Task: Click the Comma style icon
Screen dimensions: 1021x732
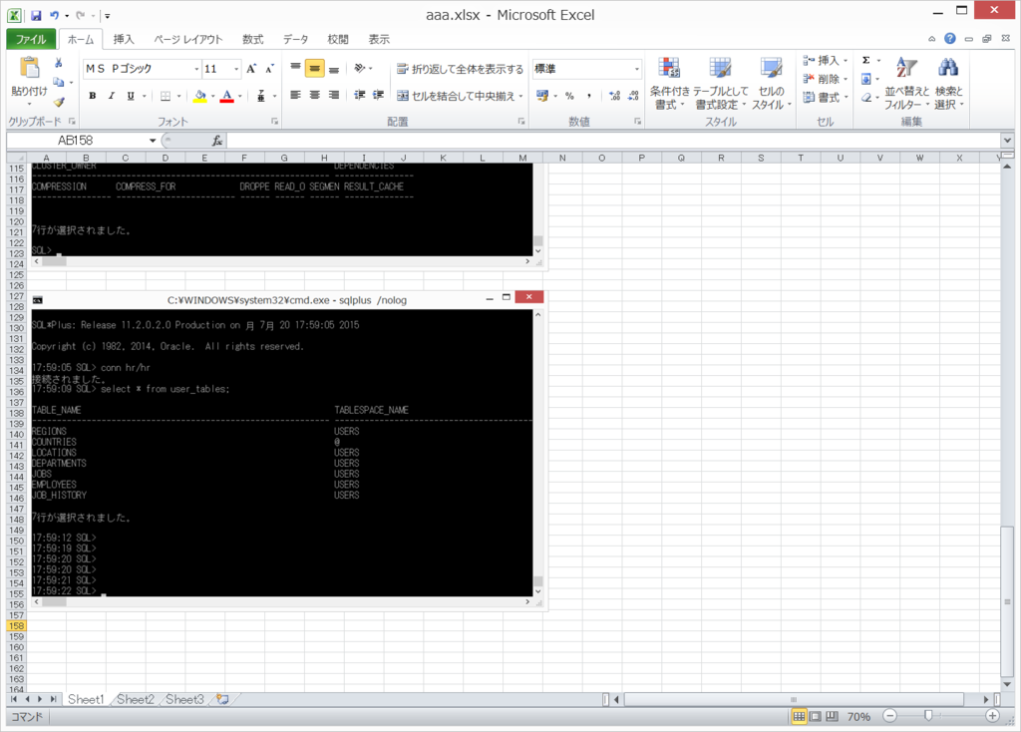Action: [x=588, y=96]
